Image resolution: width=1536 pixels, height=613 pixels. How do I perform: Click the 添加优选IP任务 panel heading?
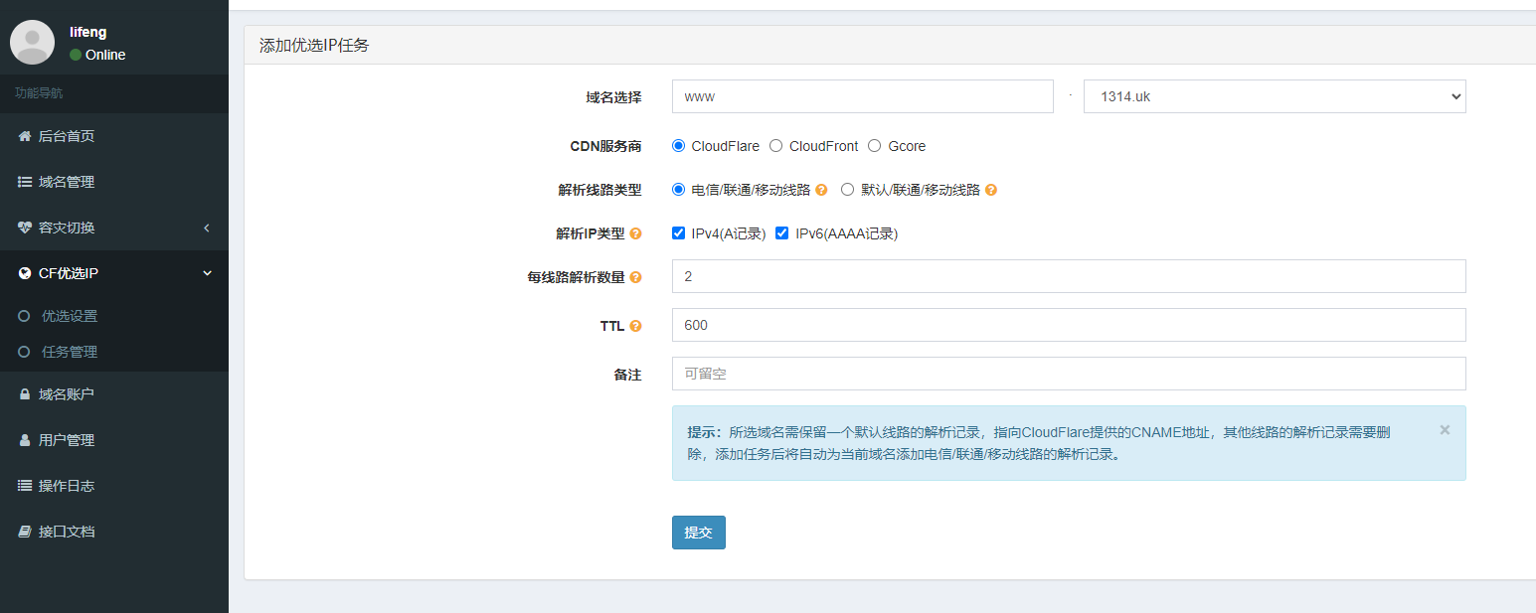click(x=314, y=46)
